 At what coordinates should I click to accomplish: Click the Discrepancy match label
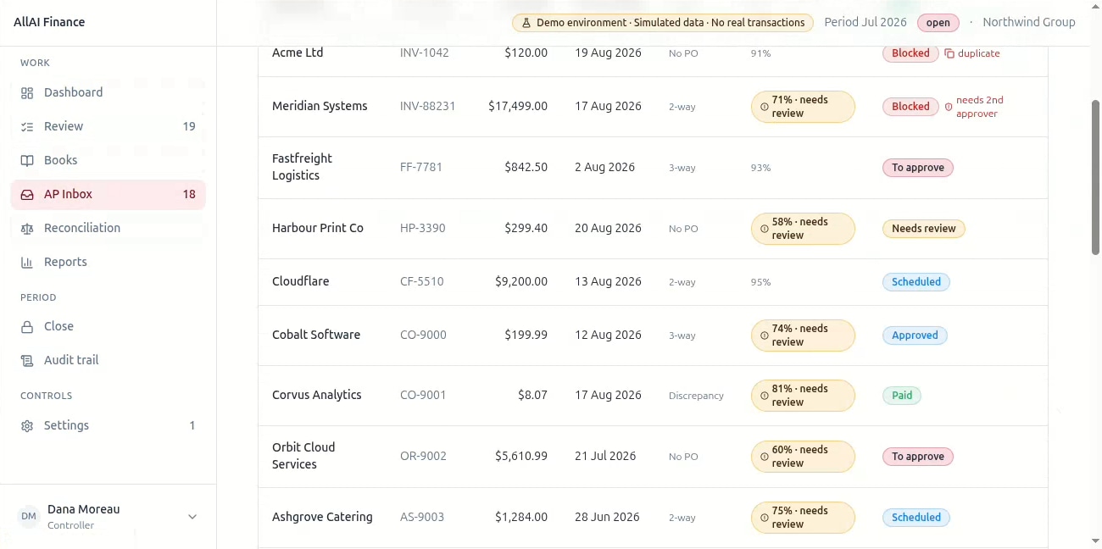click(x=696, y=396)
